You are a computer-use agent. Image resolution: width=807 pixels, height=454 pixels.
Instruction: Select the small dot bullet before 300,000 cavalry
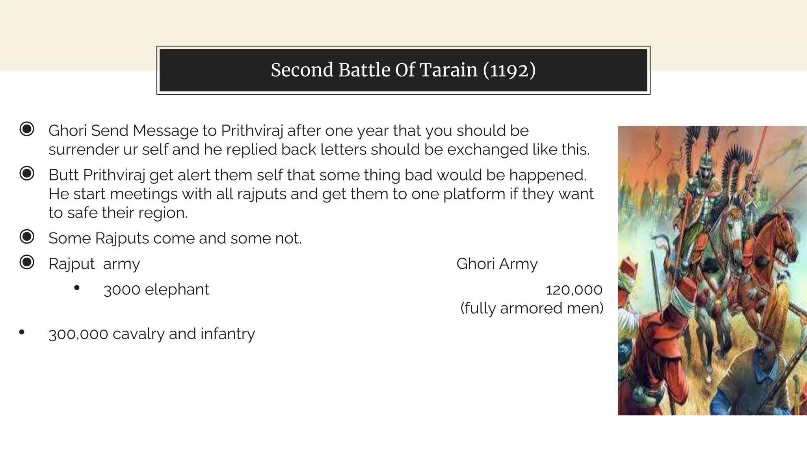(22, 332)
